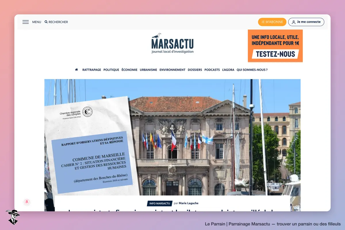Image resolution: width=345 pixels, height=230 pixels.
Task: Click the search magnifier icon
Action: coord(46,22)
